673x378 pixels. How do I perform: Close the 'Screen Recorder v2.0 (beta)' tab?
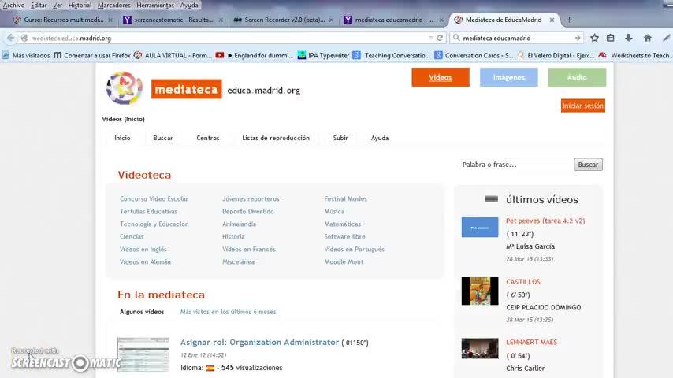point(331,20)
